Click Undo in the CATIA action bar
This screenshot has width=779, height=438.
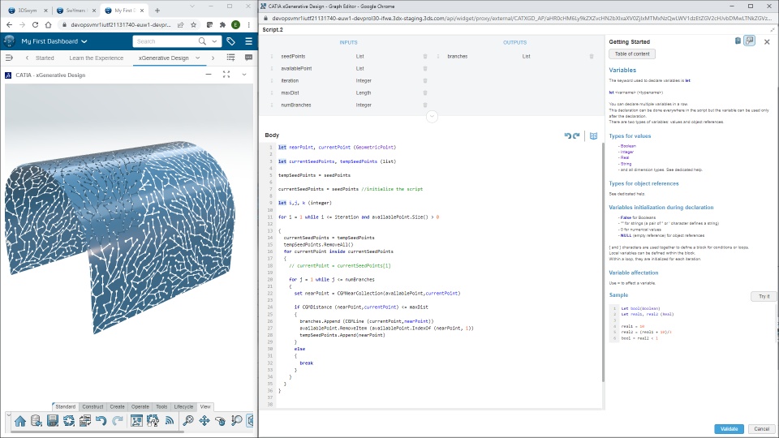pos(101,421)
